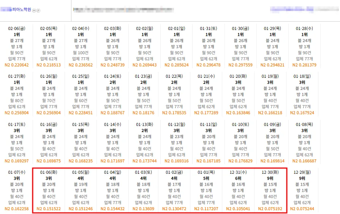Select the 02-04(수) date header

81,28
